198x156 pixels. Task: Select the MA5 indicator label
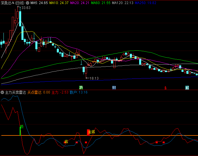pos(39,3)
